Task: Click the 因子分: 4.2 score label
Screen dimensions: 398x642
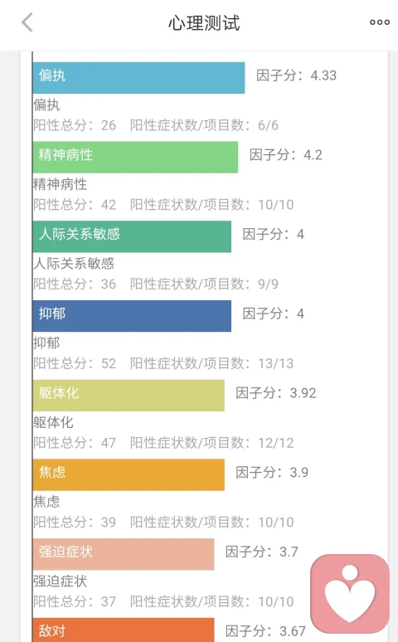Action: pos(286,155)
